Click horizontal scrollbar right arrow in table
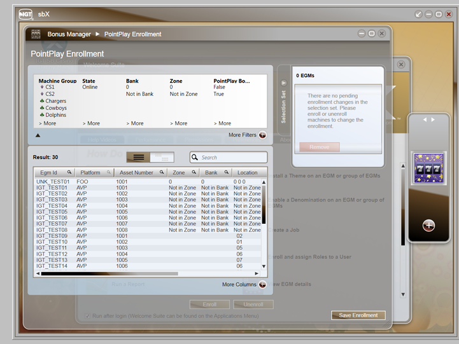 [x=257, y=273]
